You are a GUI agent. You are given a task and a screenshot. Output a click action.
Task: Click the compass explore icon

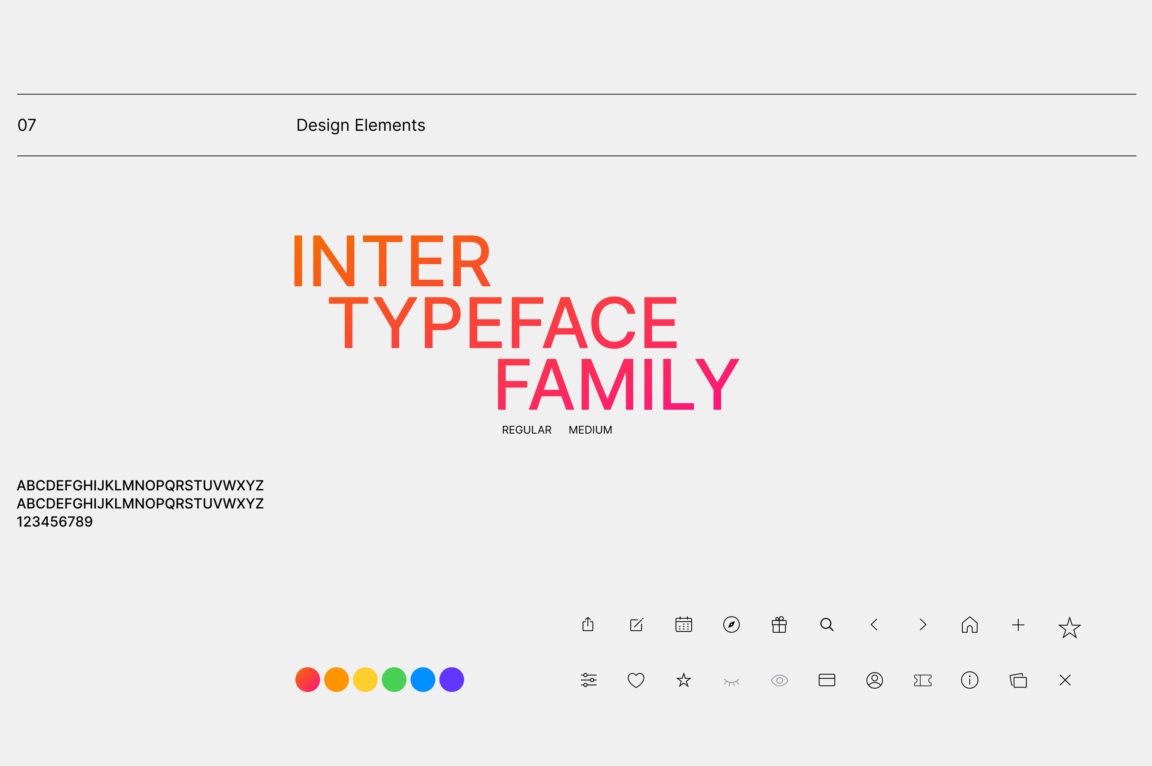(x=732, y=624)
